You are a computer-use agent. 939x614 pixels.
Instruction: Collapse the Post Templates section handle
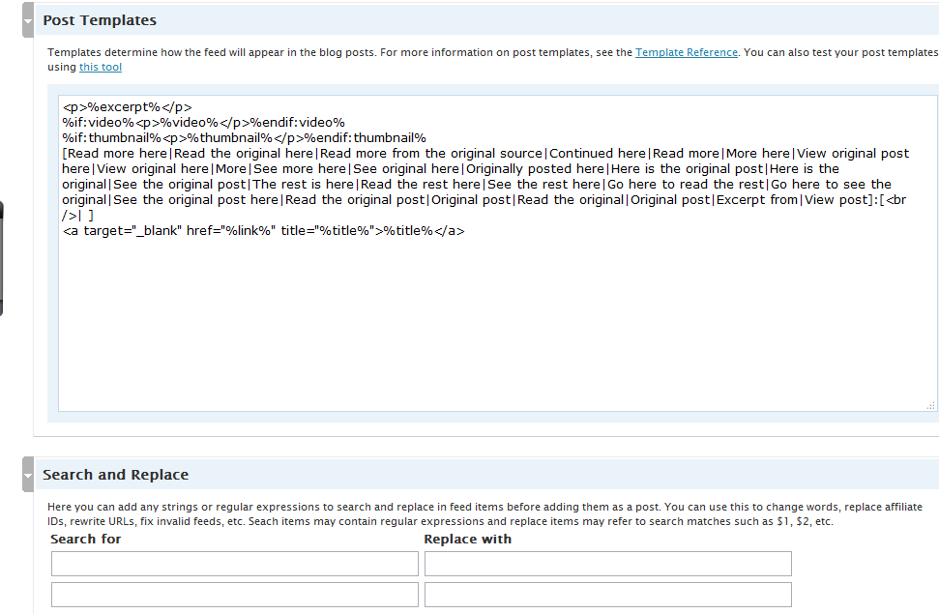click(27, 20)
